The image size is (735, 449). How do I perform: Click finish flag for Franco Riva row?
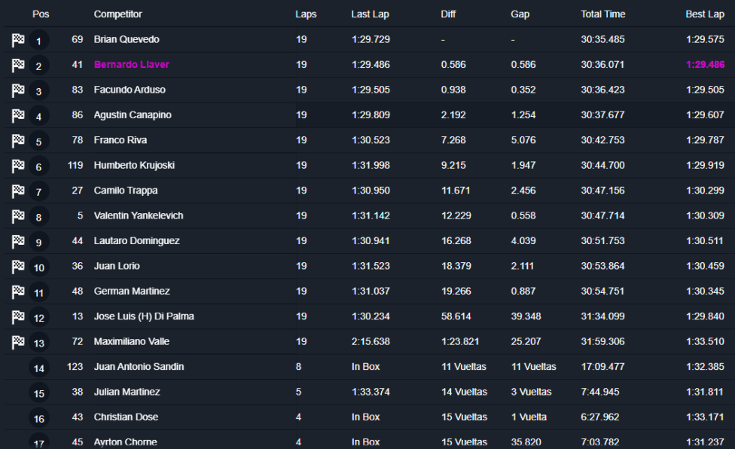(18, 141)
